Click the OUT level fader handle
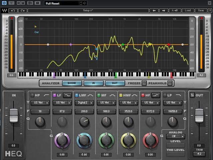Image resolution: width=213 pixels, height=160 pixels. click(199, 115)
